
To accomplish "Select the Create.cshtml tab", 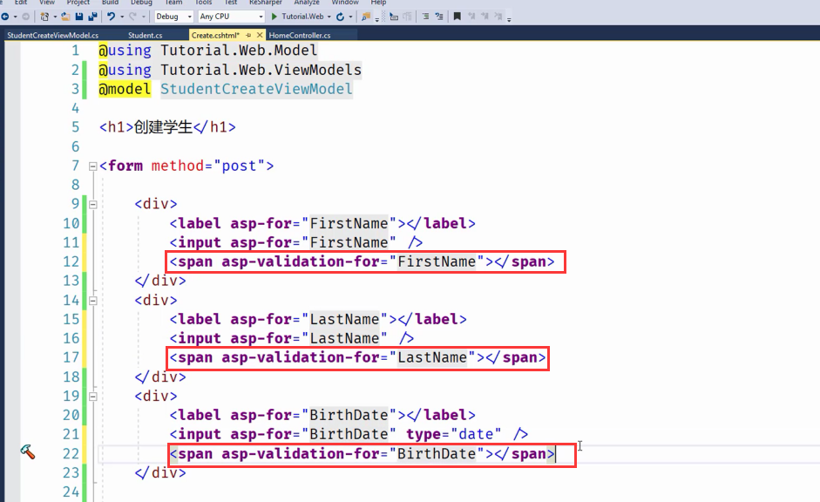I will point(215,35).
